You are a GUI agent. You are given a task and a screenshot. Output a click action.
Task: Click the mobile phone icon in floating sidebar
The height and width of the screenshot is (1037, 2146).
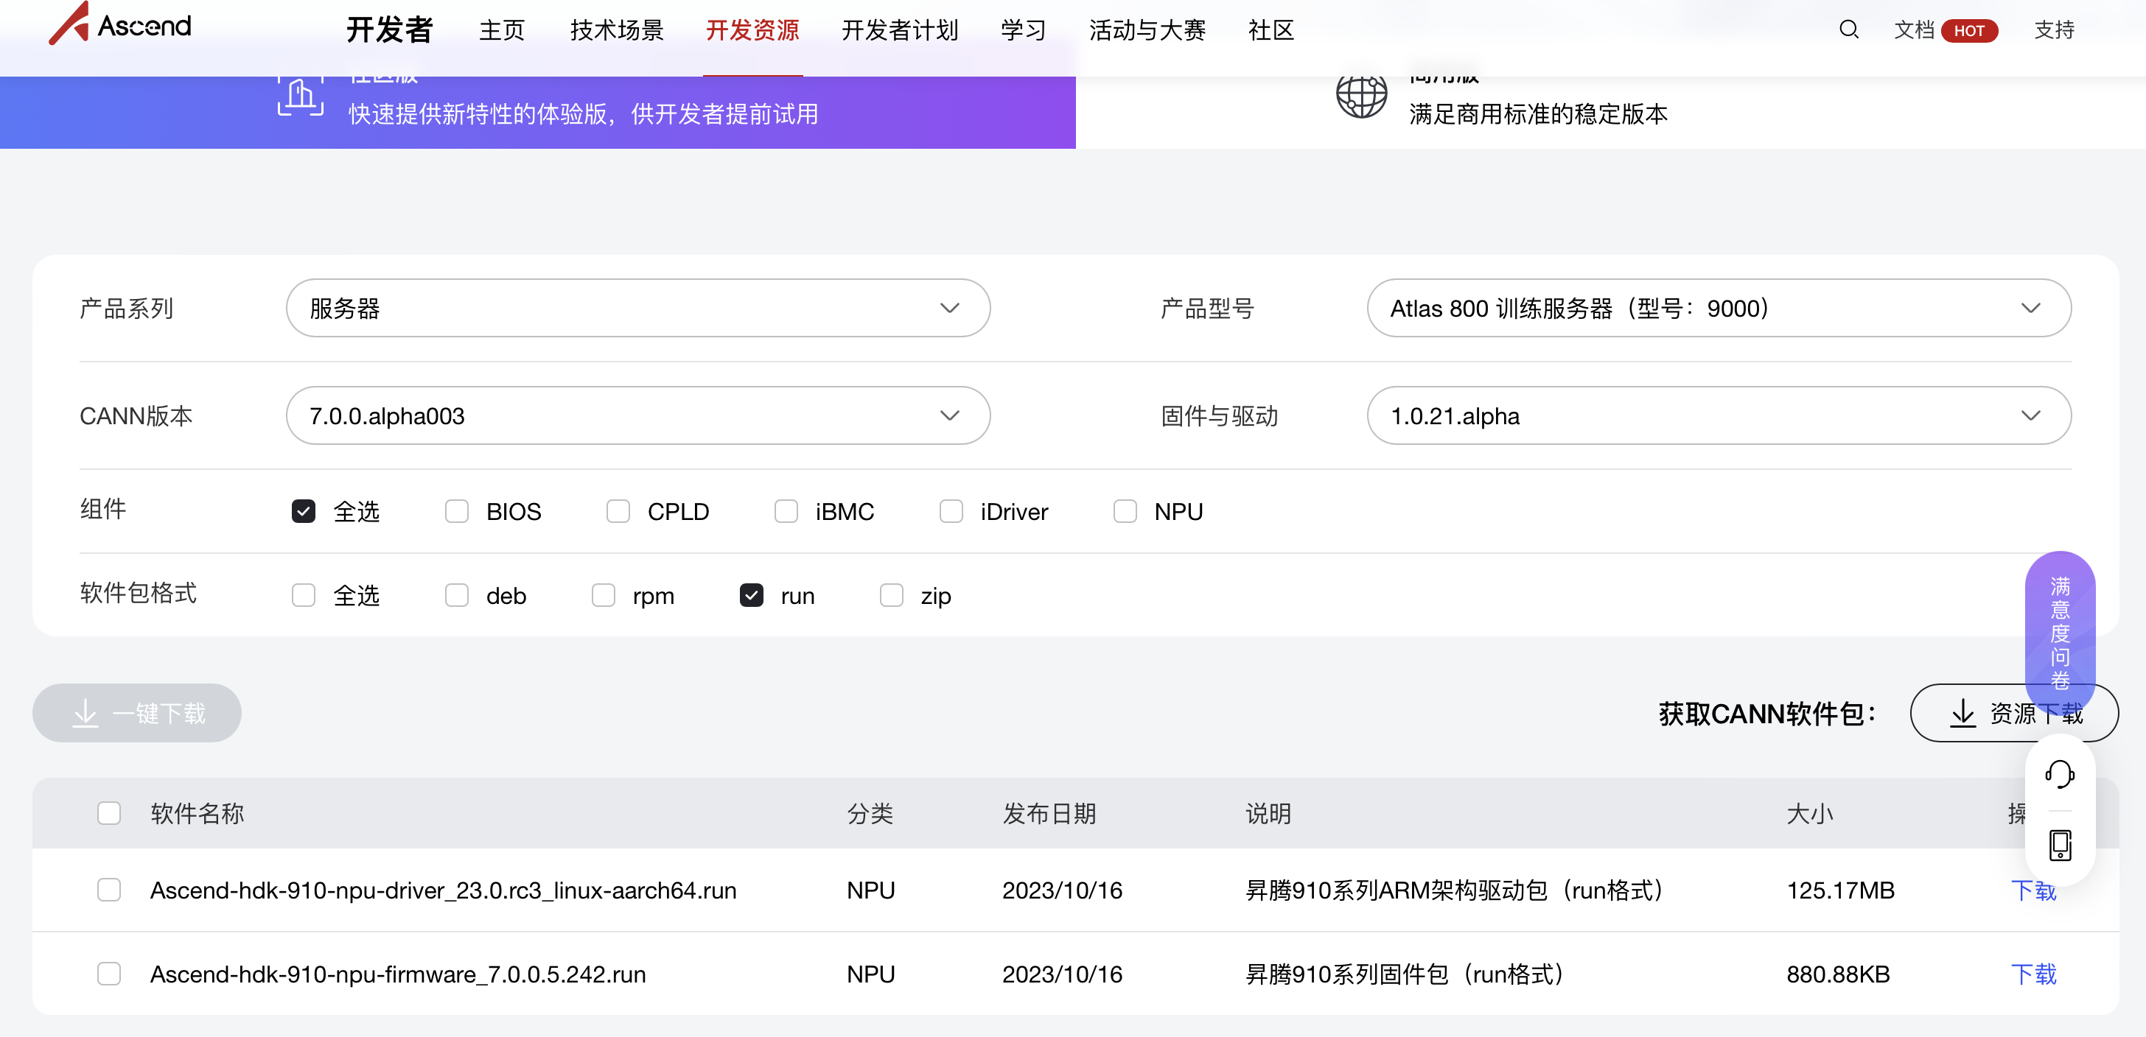pos(2059,845)
